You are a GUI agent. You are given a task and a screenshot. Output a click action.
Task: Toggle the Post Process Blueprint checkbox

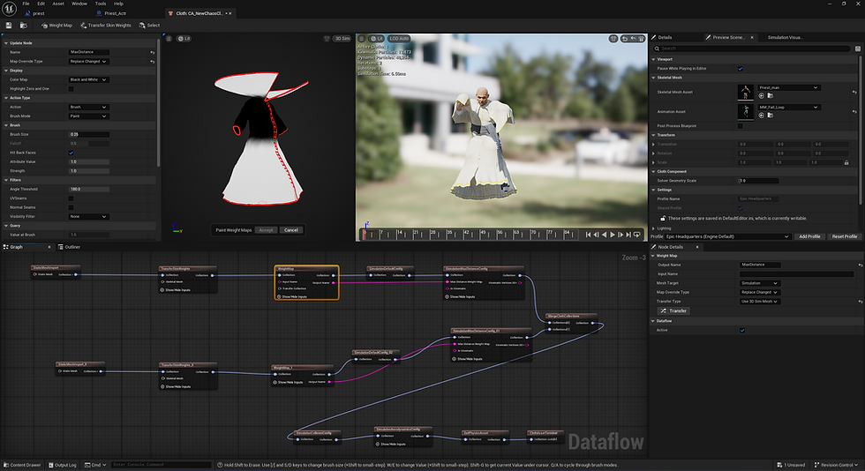pyautogui.click(x=741, y=126)
